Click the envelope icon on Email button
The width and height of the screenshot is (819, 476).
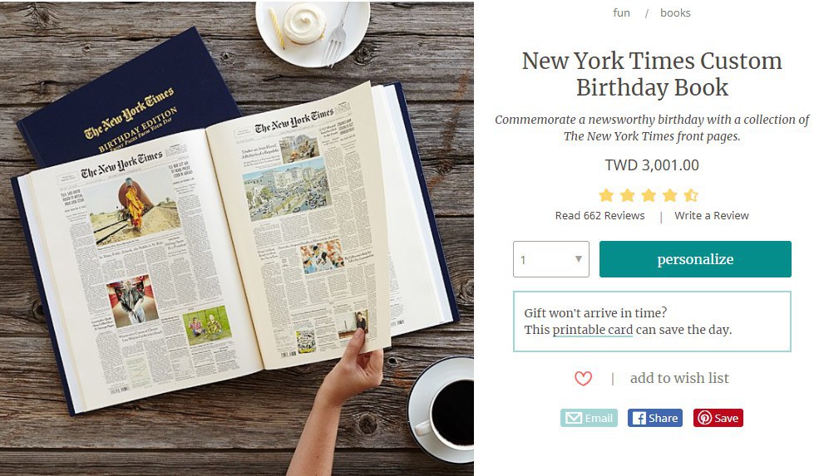[x=573, y=418]
